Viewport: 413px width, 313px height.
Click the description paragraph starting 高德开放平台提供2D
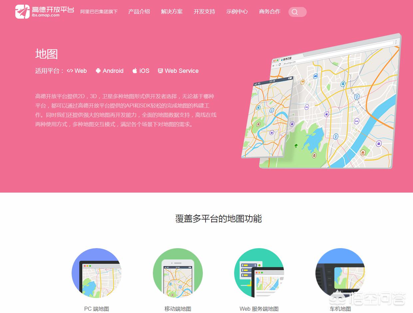tap(126, 110)
